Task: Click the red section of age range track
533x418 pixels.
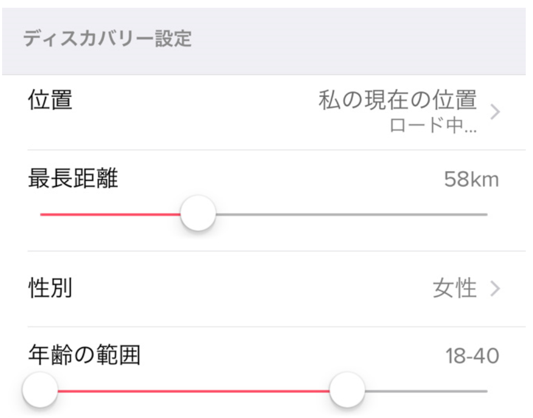Action: click(191, 391)
